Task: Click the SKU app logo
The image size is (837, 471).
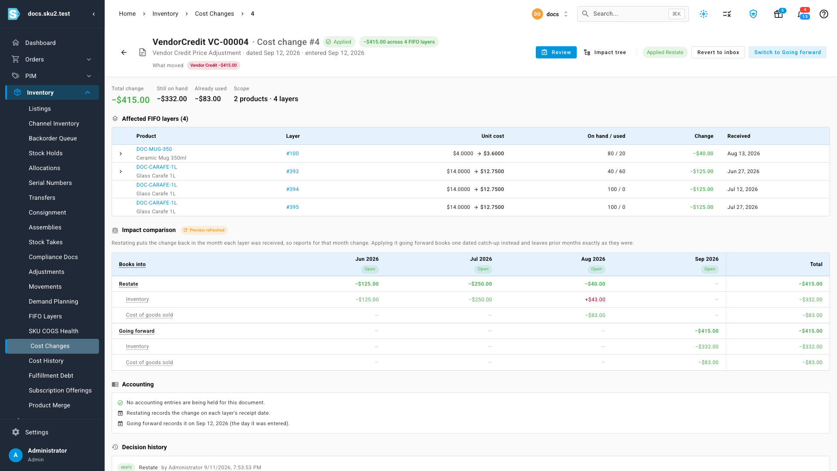Action: pos(14,14)
